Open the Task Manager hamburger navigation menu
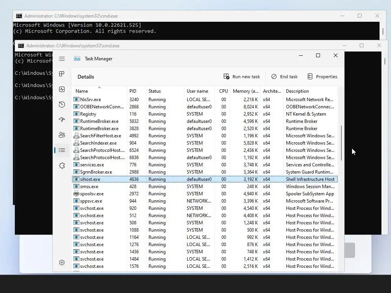 (x=62, y=59)
